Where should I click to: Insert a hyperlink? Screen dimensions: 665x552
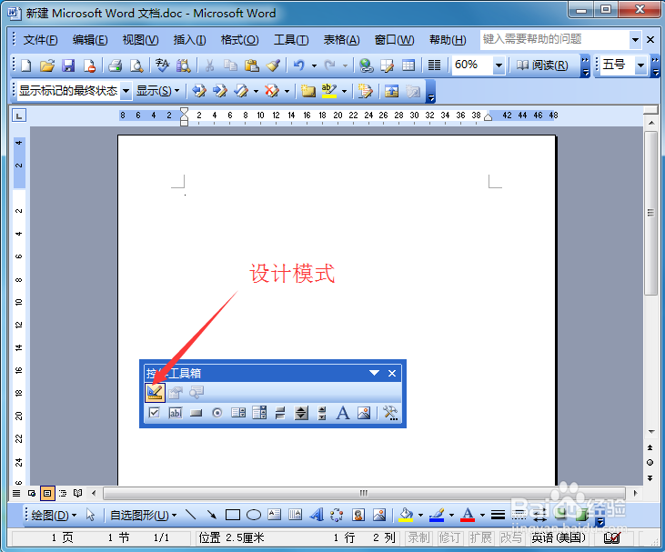coord(366,65)
